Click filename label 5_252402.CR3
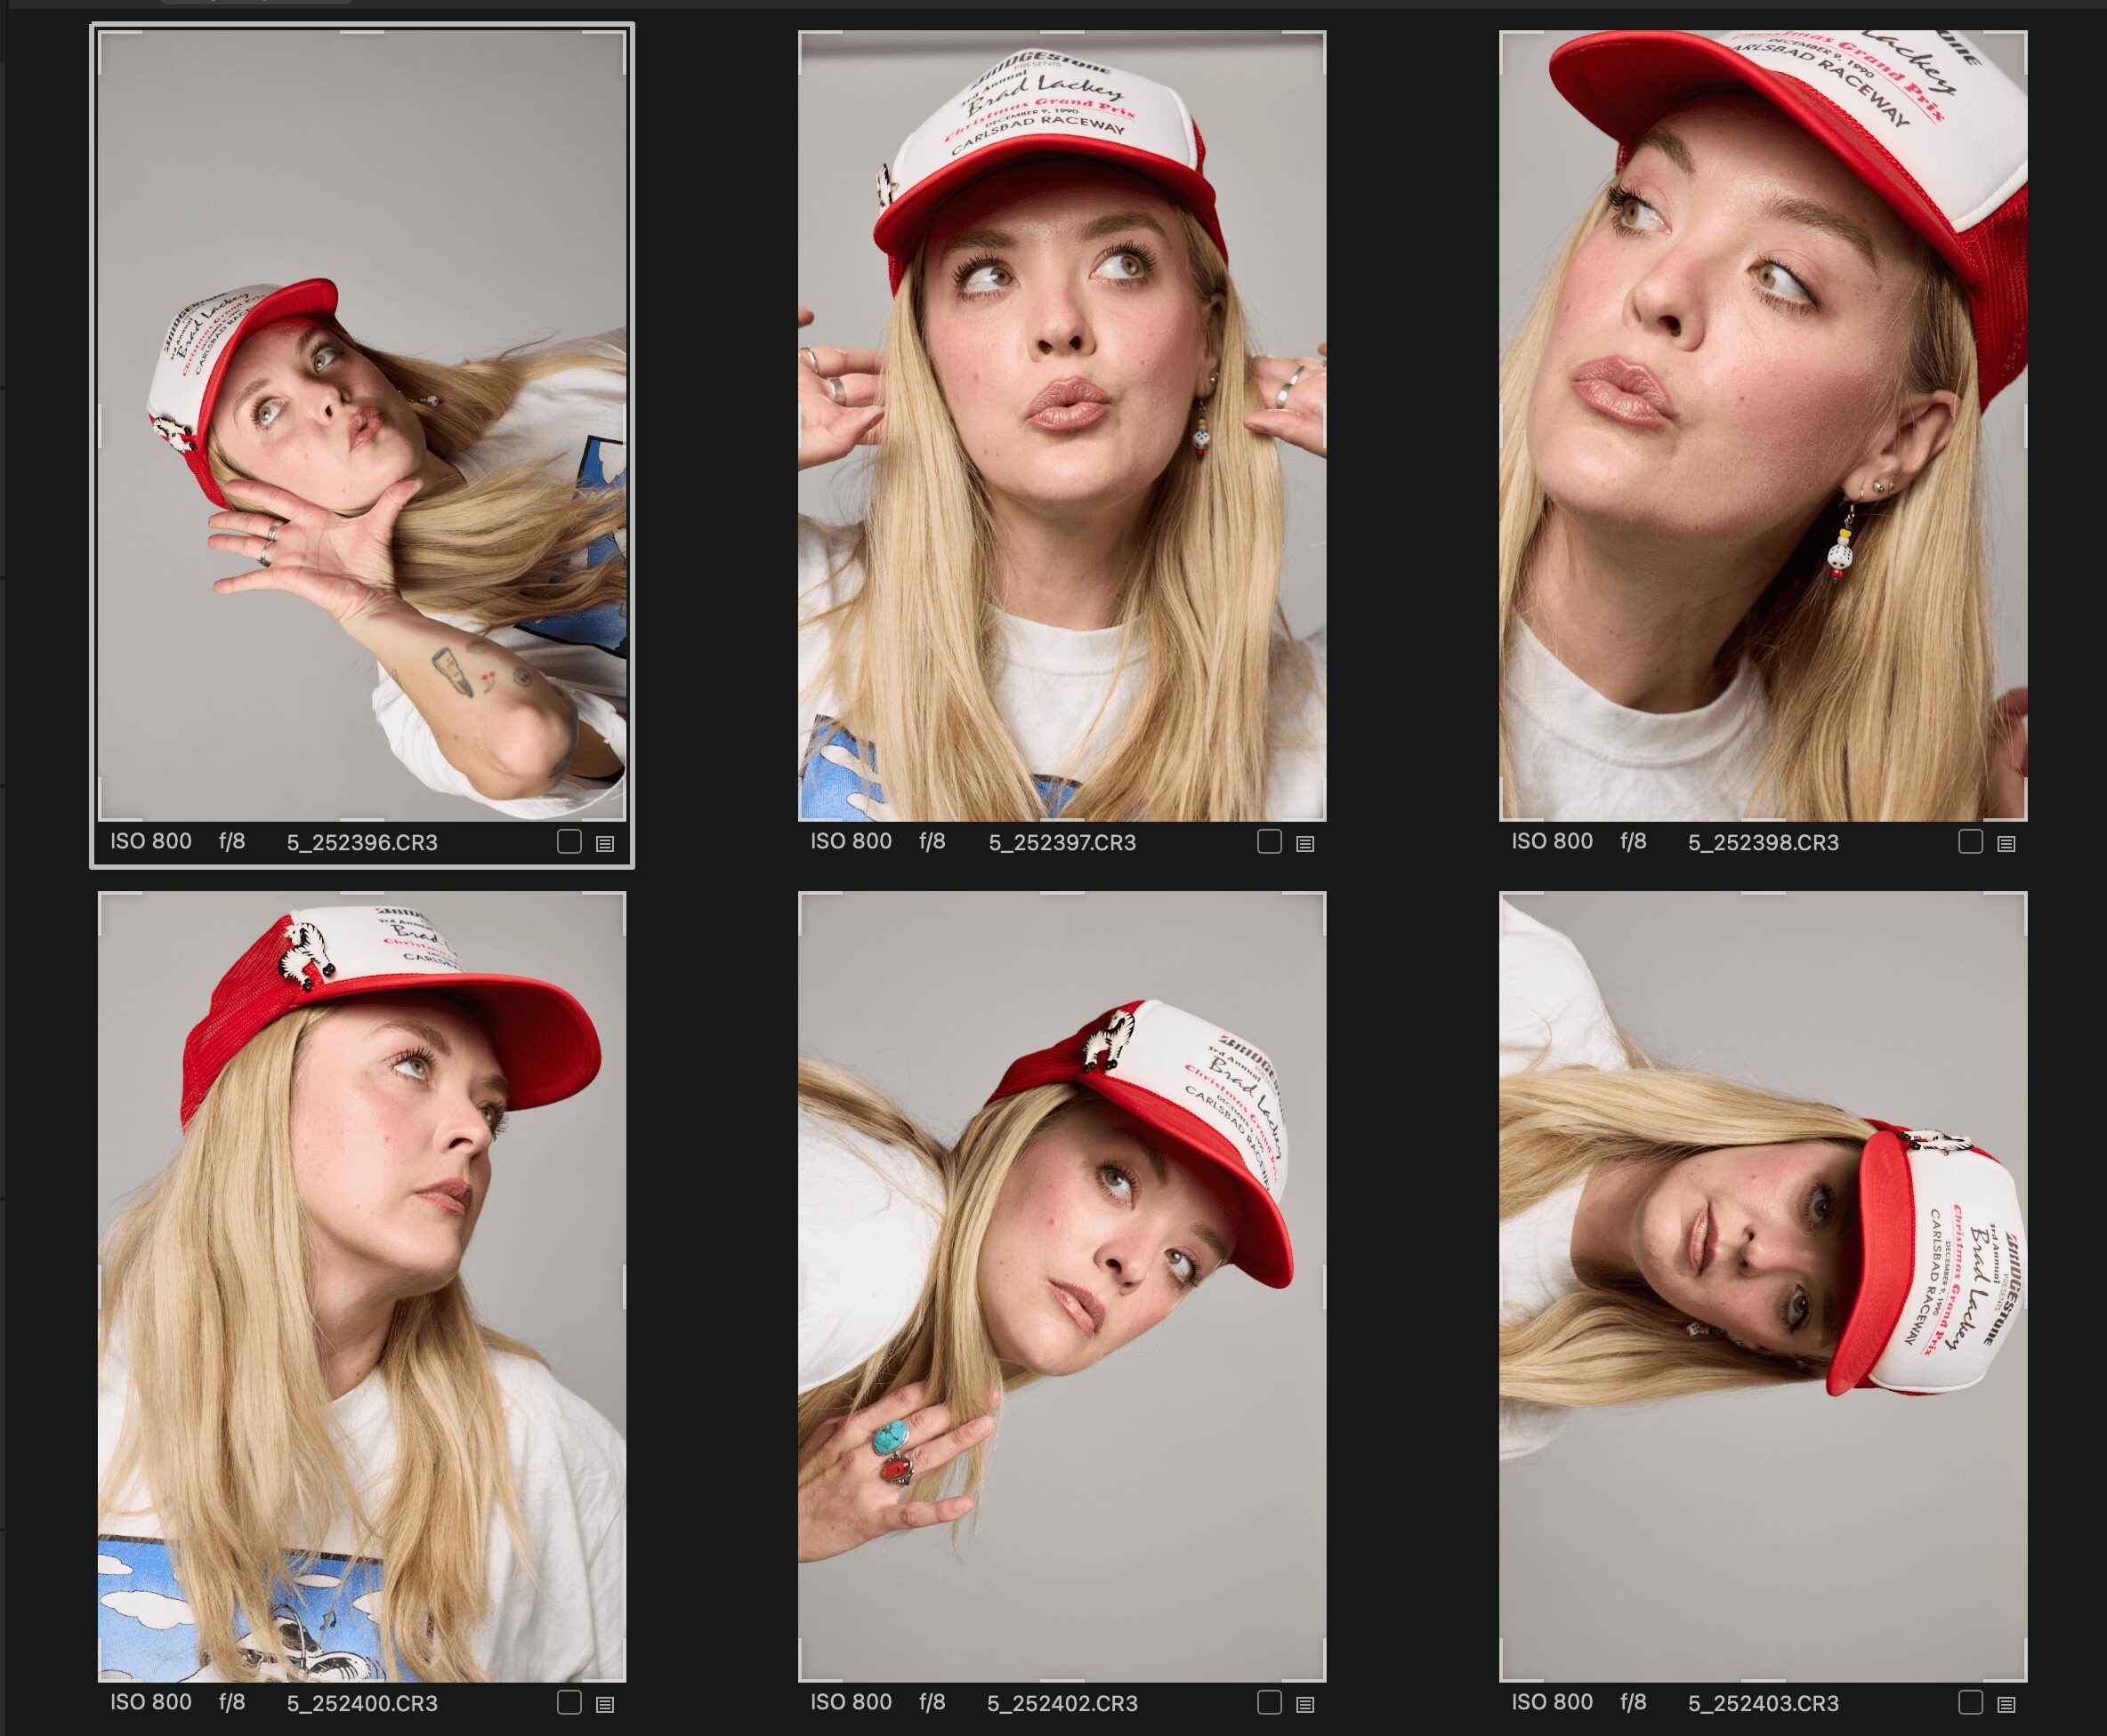Screen dimensions: 2107x1736 [x=1062, y=1704]
